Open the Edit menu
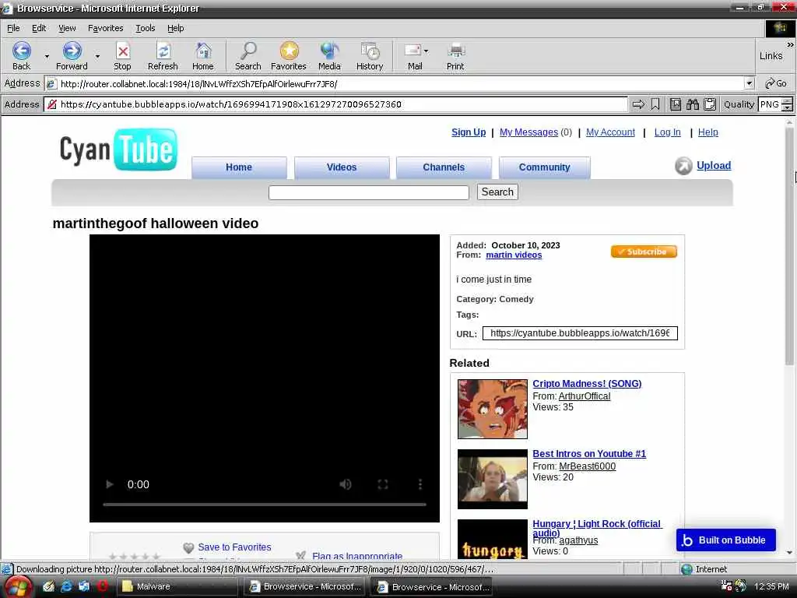Viewport: 797px width, 598px height. tap(39, 28)
